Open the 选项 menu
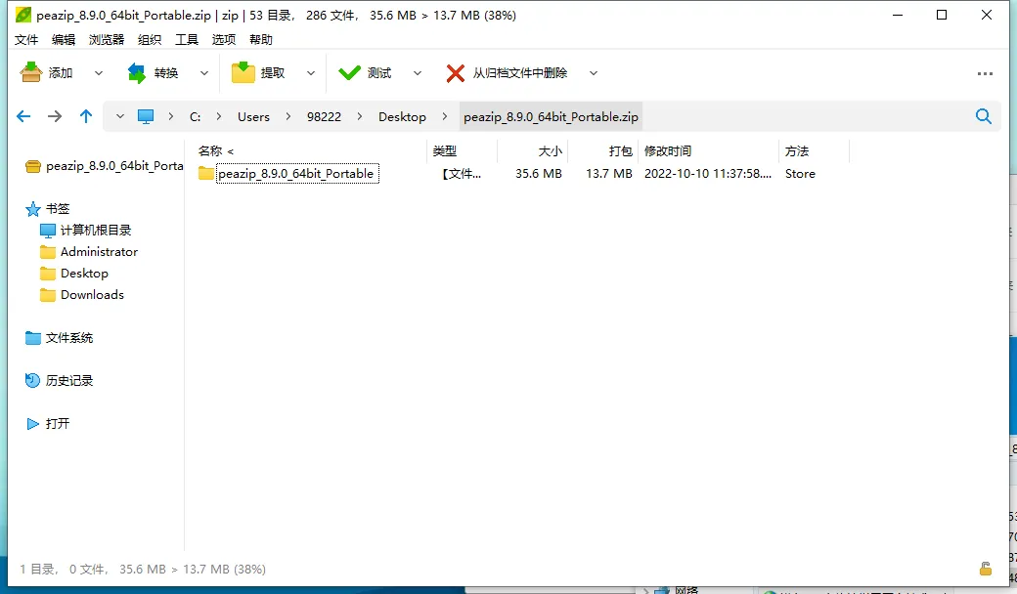 coord(223,39)
